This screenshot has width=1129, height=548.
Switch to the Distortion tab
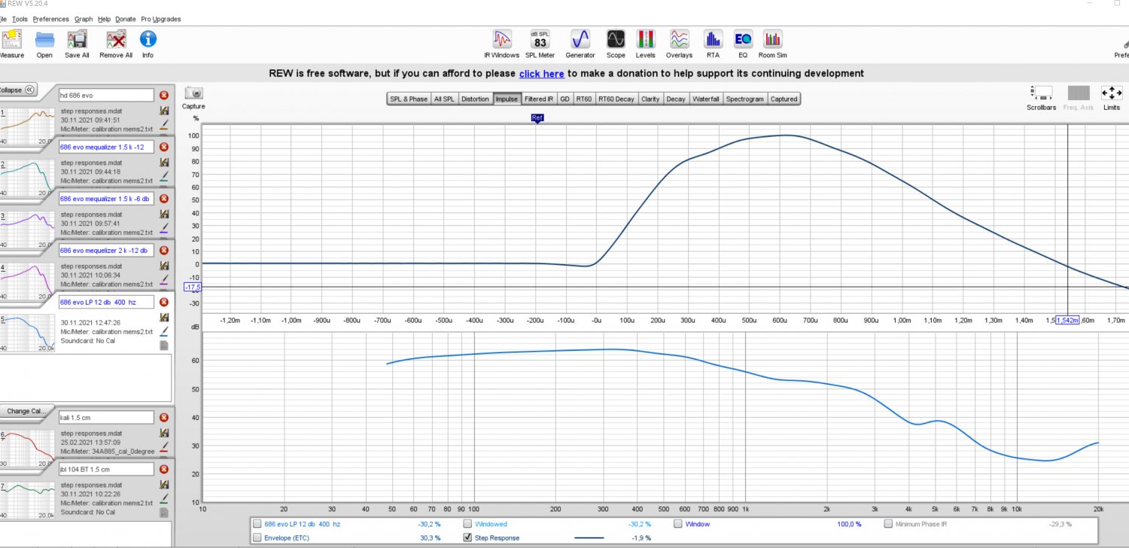click(475, 99)
